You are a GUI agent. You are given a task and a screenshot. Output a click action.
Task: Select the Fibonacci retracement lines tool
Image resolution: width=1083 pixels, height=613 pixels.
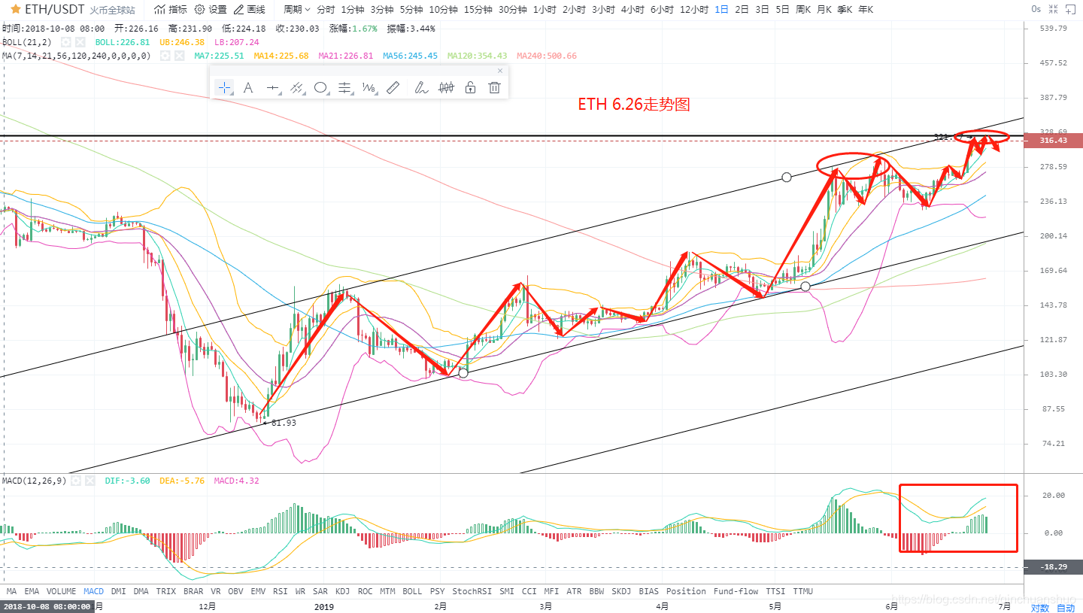pyautogui.click(x=345, y=88)
